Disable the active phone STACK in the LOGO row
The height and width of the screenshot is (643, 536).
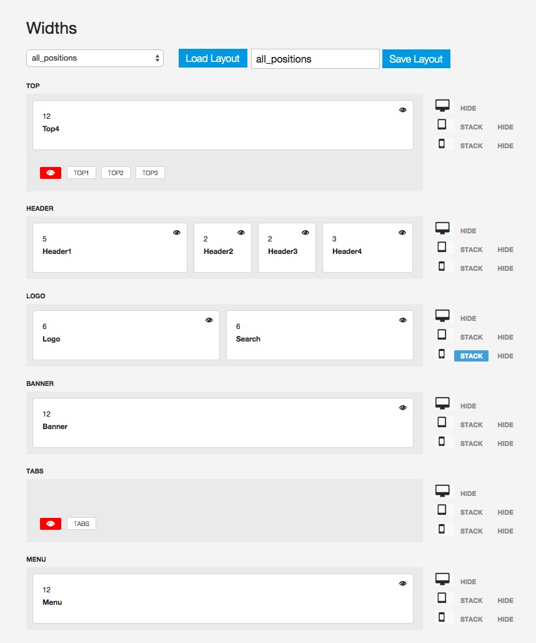pyautogui.click(x=471, y=356)
